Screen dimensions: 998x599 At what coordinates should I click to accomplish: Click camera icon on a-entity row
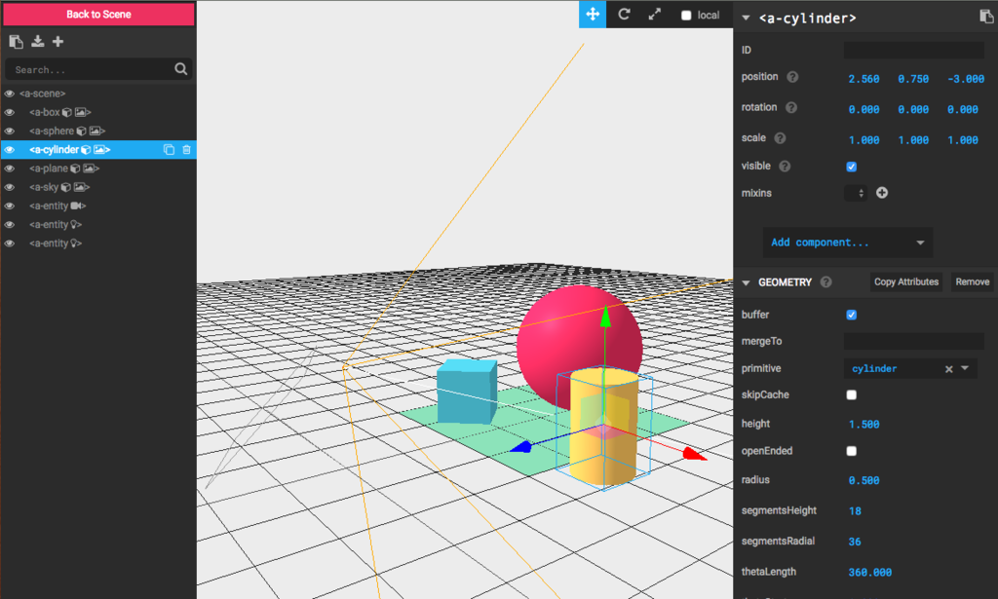coord(77,206)
